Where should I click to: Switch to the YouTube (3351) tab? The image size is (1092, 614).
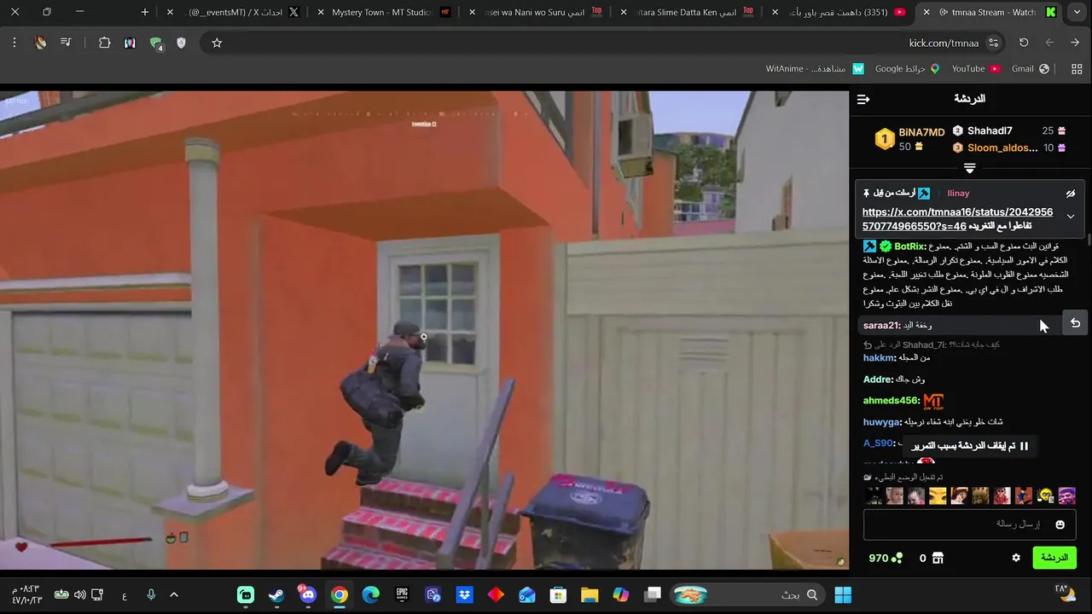[x=840, y=12]
